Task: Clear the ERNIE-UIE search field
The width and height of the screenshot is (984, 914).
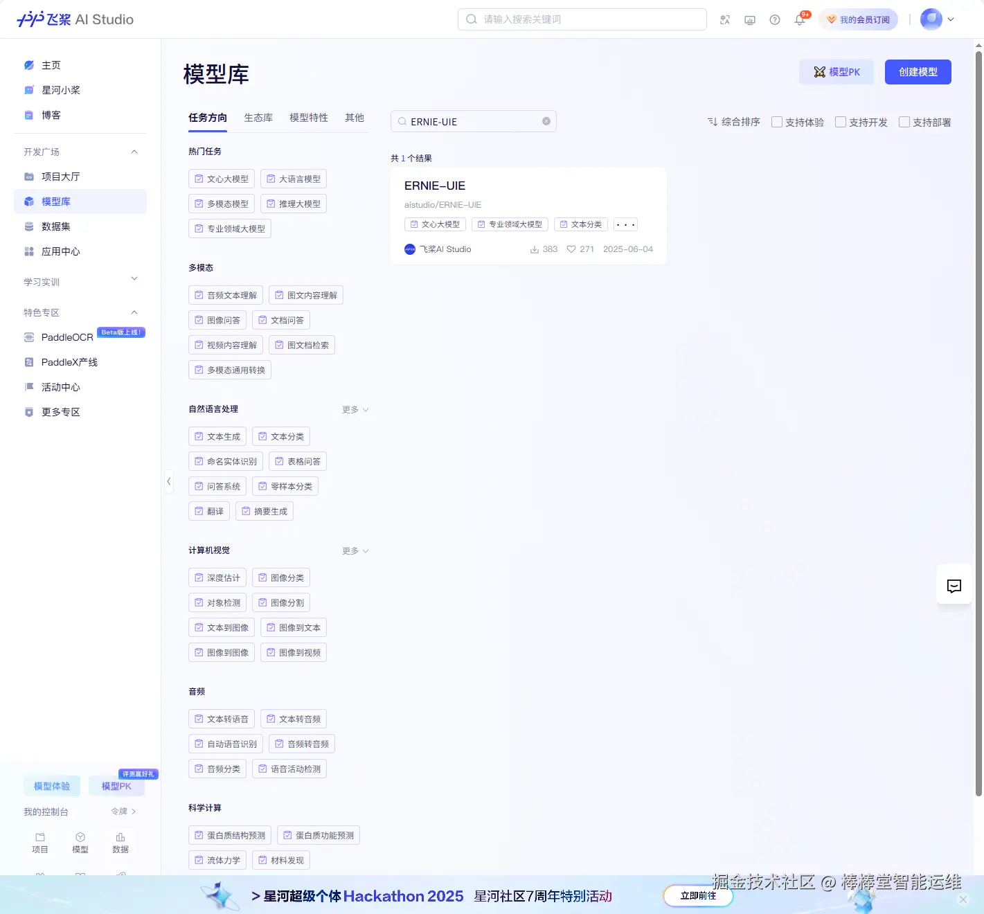Action: pyautogui.click(x=546, y=121)
